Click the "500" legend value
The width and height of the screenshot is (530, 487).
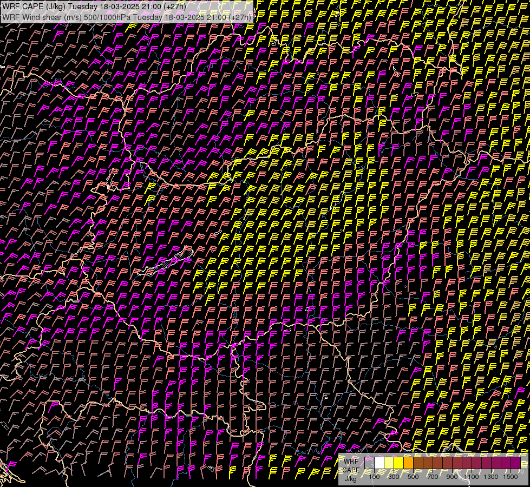[413, 477]
